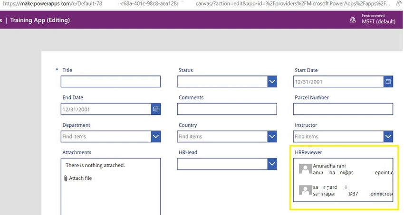Expand the HRHead dropdown

click(272, 164)
